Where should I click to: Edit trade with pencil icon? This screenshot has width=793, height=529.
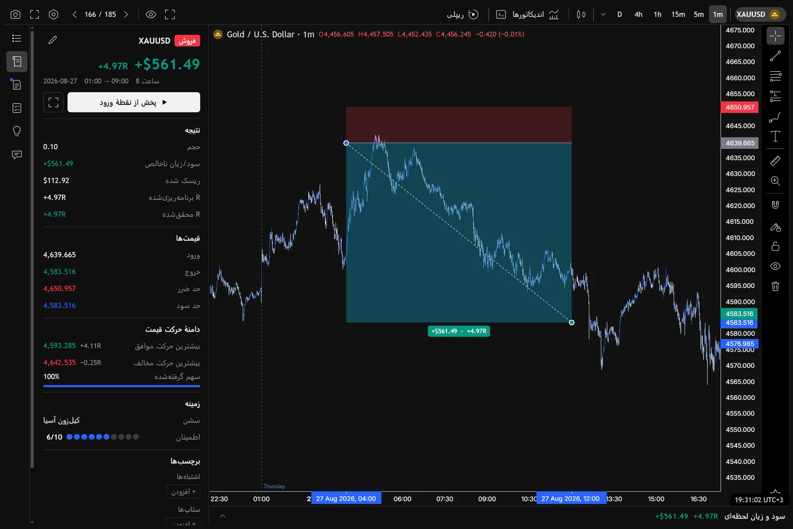click(53, 40)
